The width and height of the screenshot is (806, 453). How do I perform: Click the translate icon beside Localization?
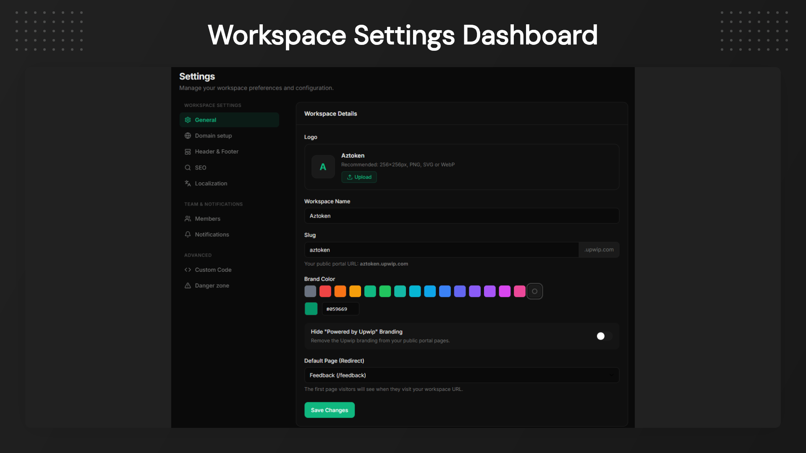click(x=188, y=183)
